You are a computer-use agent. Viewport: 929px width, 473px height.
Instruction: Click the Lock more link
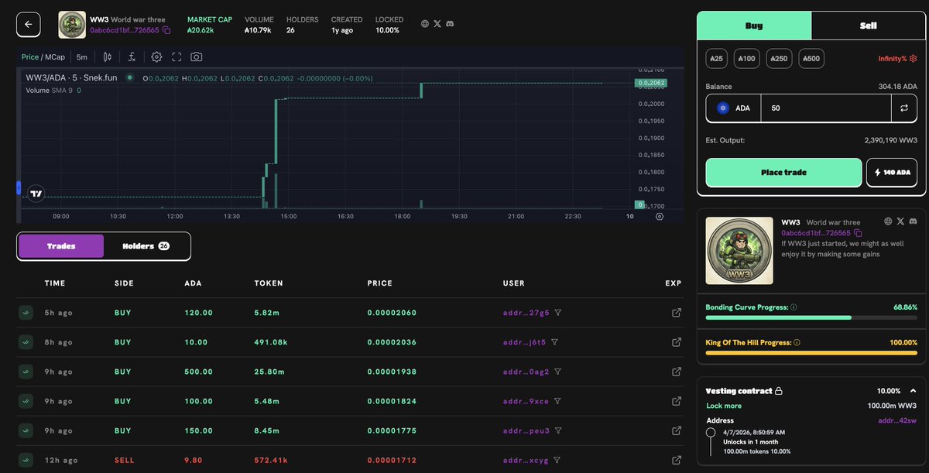point(724,406)
